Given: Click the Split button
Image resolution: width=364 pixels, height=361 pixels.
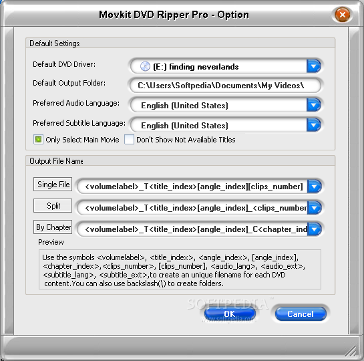Looking at the screenshot, I should click(53, 206).
